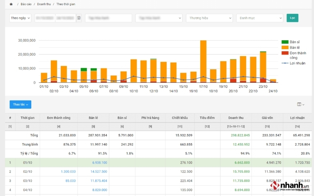Toggle Bán lẻ orange legend swatch

coord(285,48)
